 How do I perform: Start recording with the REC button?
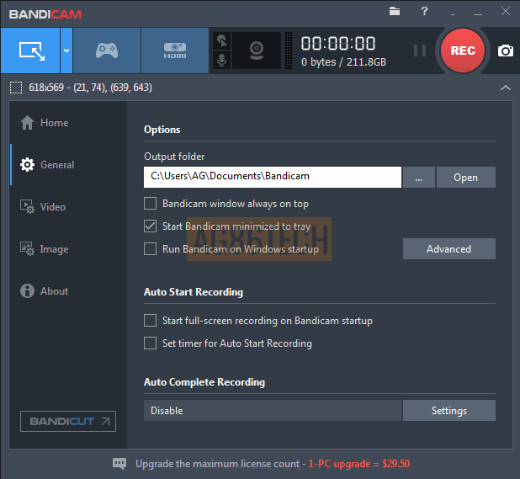462,51
